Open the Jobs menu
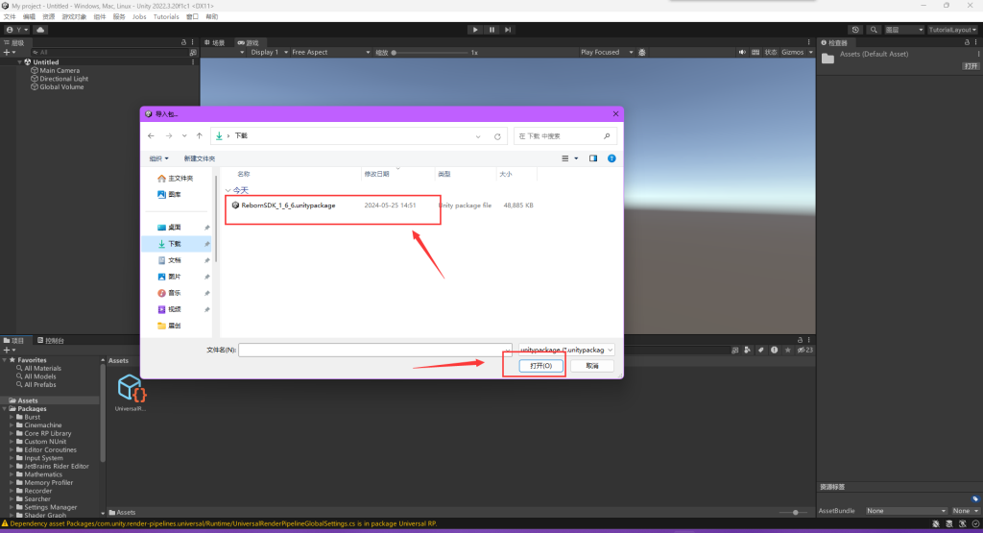This screenshot has height=533, width=983. coord(139,17)
